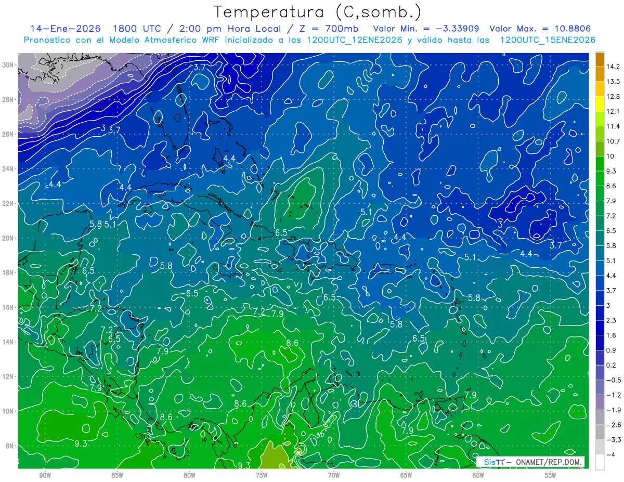Viewport: 624px width, 482px height.
Task: Click the "22N" latitude axis label
Action: (9, 203)
